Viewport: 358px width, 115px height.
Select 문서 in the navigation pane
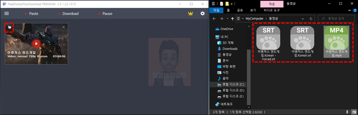click(223, 61)
